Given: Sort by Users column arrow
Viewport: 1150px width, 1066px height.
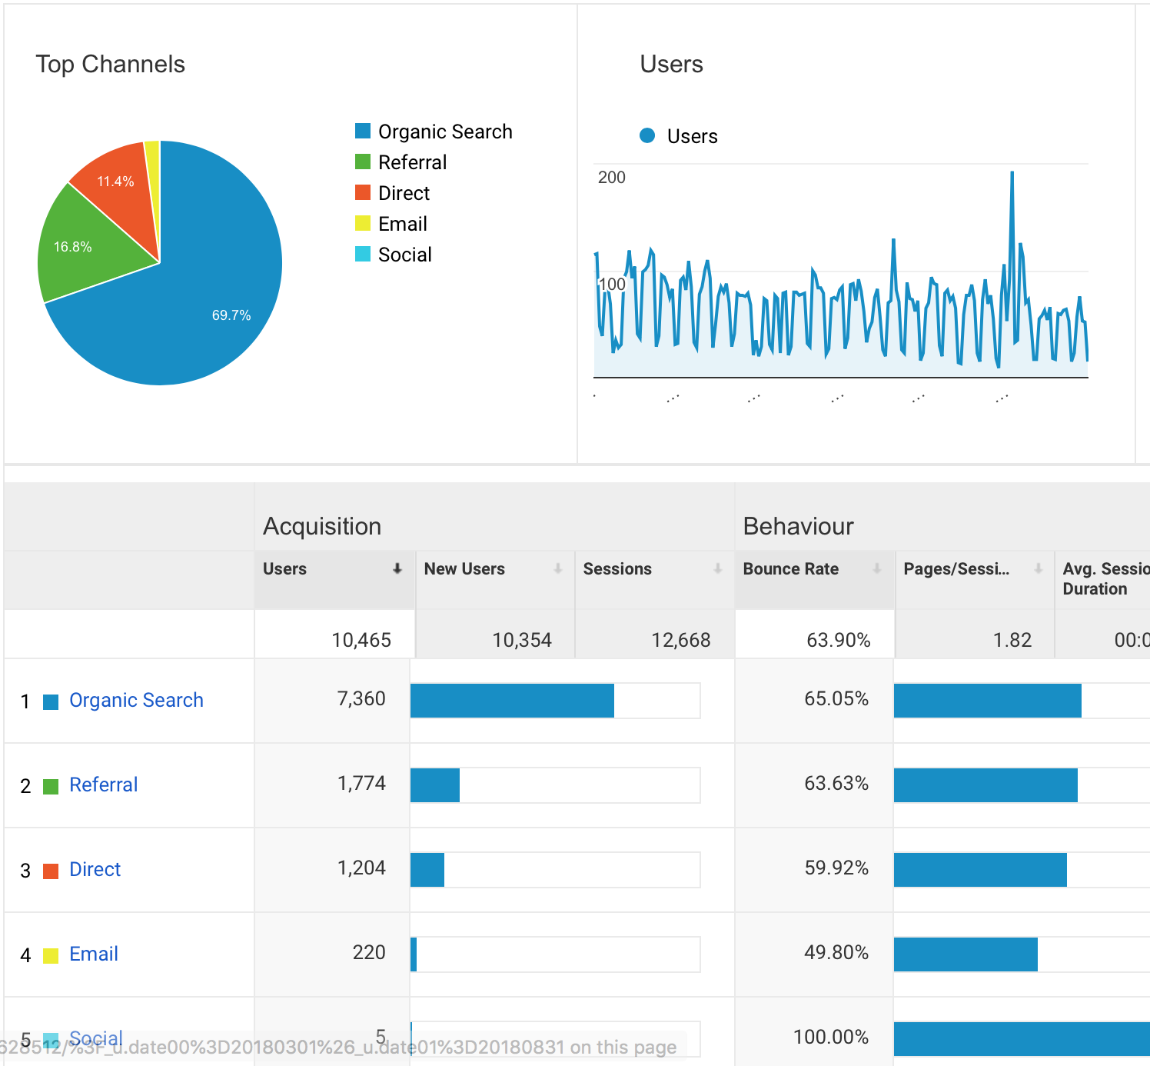Looking at the screenshot, I should click(x=397, y=568).
